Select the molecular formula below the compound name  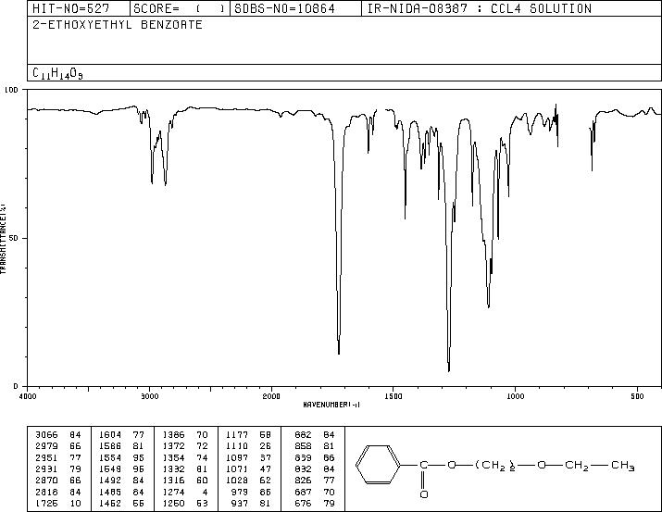click(57, 73)
